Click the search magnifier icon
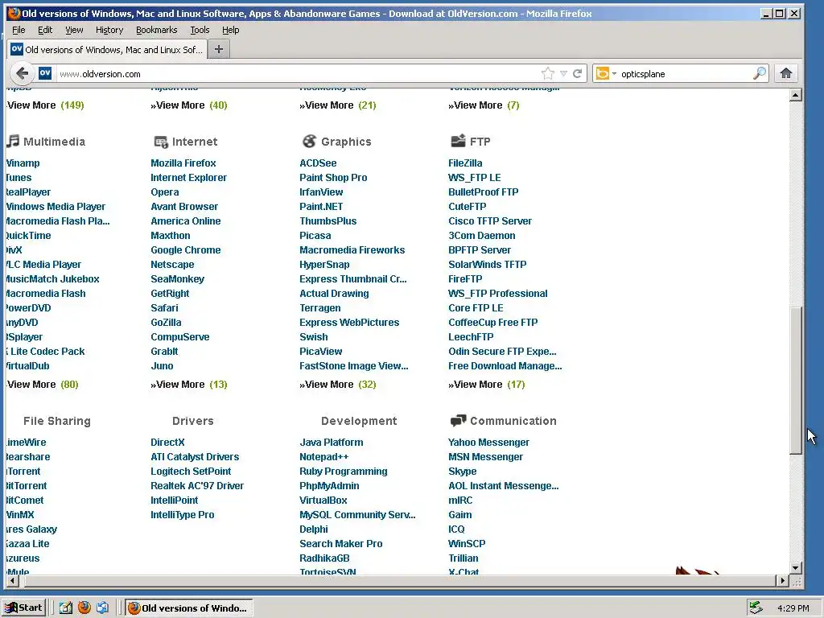 760,73
